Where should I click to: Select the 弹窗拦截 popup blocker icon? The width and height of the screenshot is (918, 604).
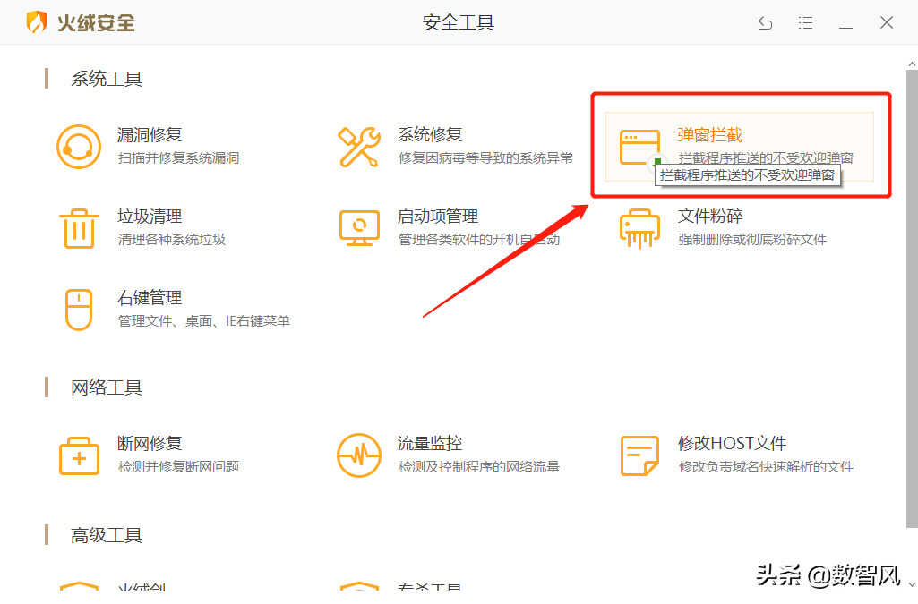639,147
